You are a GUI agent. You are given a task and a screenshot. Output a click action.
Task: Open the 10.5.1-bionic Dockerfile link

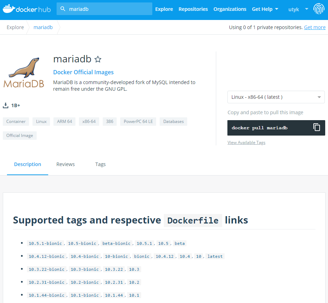click(x=45, y=243)
